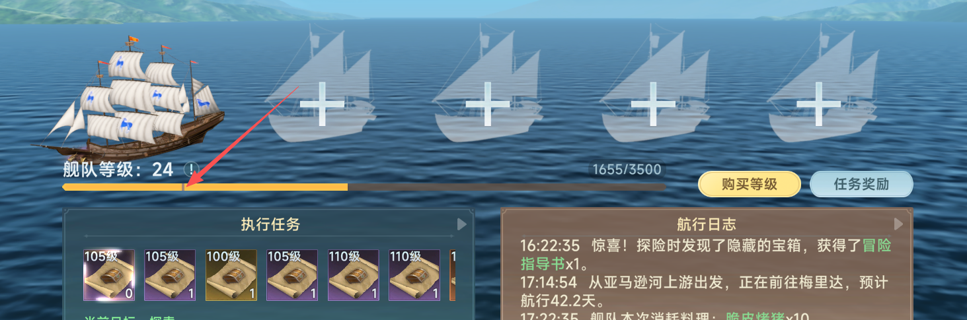The width and height of the screenshot is (967, 320).
Task: Select the last fully visible 110级 scroll
Action: 414,275
